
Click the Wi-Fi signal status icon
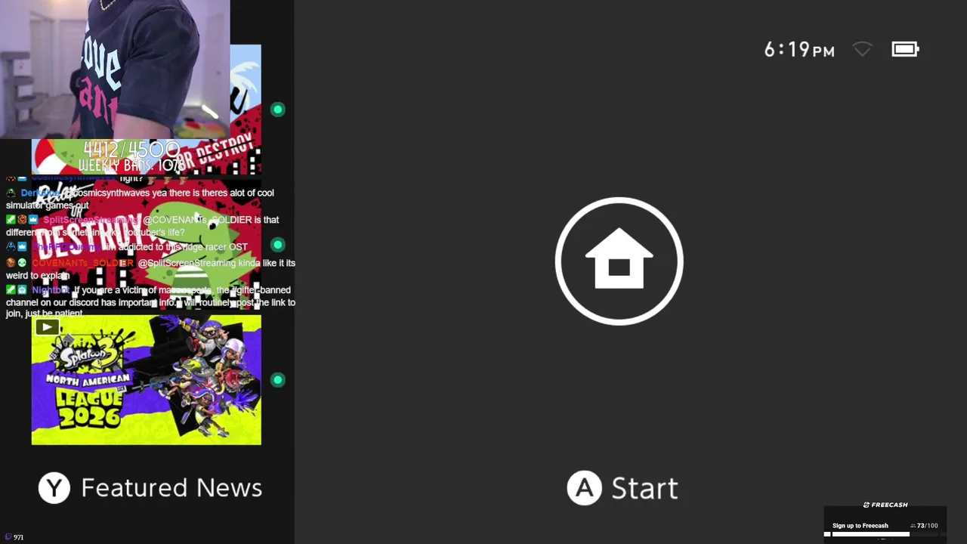pyautogui.click(x=863, y=50)
